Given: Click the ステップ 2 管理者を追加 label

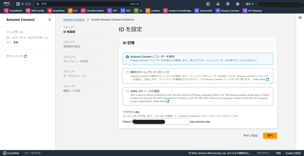Looking at the screenshot, I should [x=72, y=44].
